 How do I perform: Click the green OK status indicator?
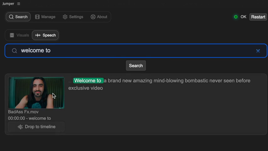[x=236, y=17]
